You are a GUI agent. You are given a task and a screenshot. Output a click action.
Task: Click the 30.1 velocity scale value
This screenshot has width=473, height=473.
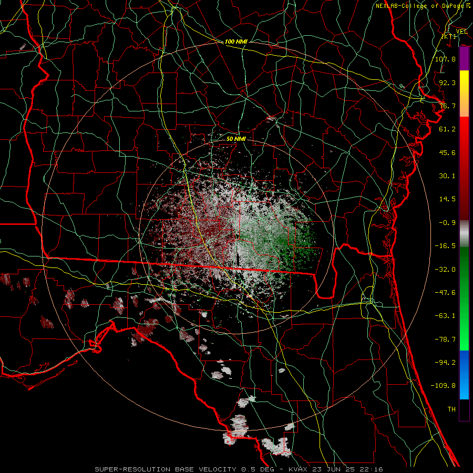(x=447, y=176)
